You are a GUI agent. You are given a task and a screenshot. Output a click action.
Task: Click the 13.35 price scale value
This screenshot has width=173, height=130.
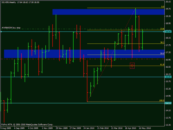[x=168, y=125]
